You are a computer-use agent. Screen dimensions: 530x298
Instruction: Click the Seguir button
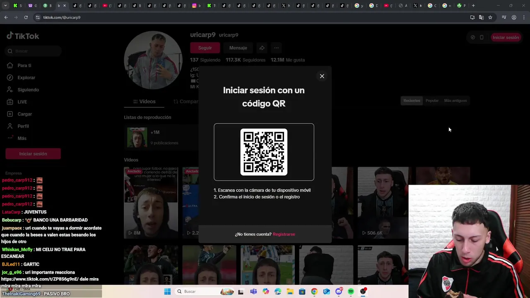click(205, 48)
